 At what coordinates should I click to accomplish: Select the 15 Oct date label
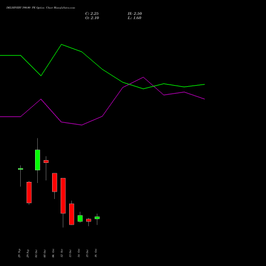(87, 253)
